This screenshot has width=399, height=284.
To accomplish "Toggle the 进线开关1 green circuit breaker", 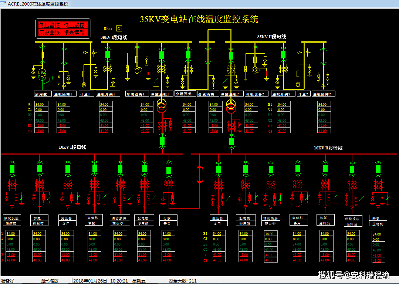I will [108, 55].
